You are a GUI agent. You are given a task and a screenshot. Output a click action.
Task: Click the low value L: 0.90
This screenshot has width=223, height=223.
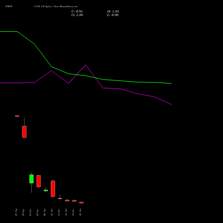coord(113,15)
